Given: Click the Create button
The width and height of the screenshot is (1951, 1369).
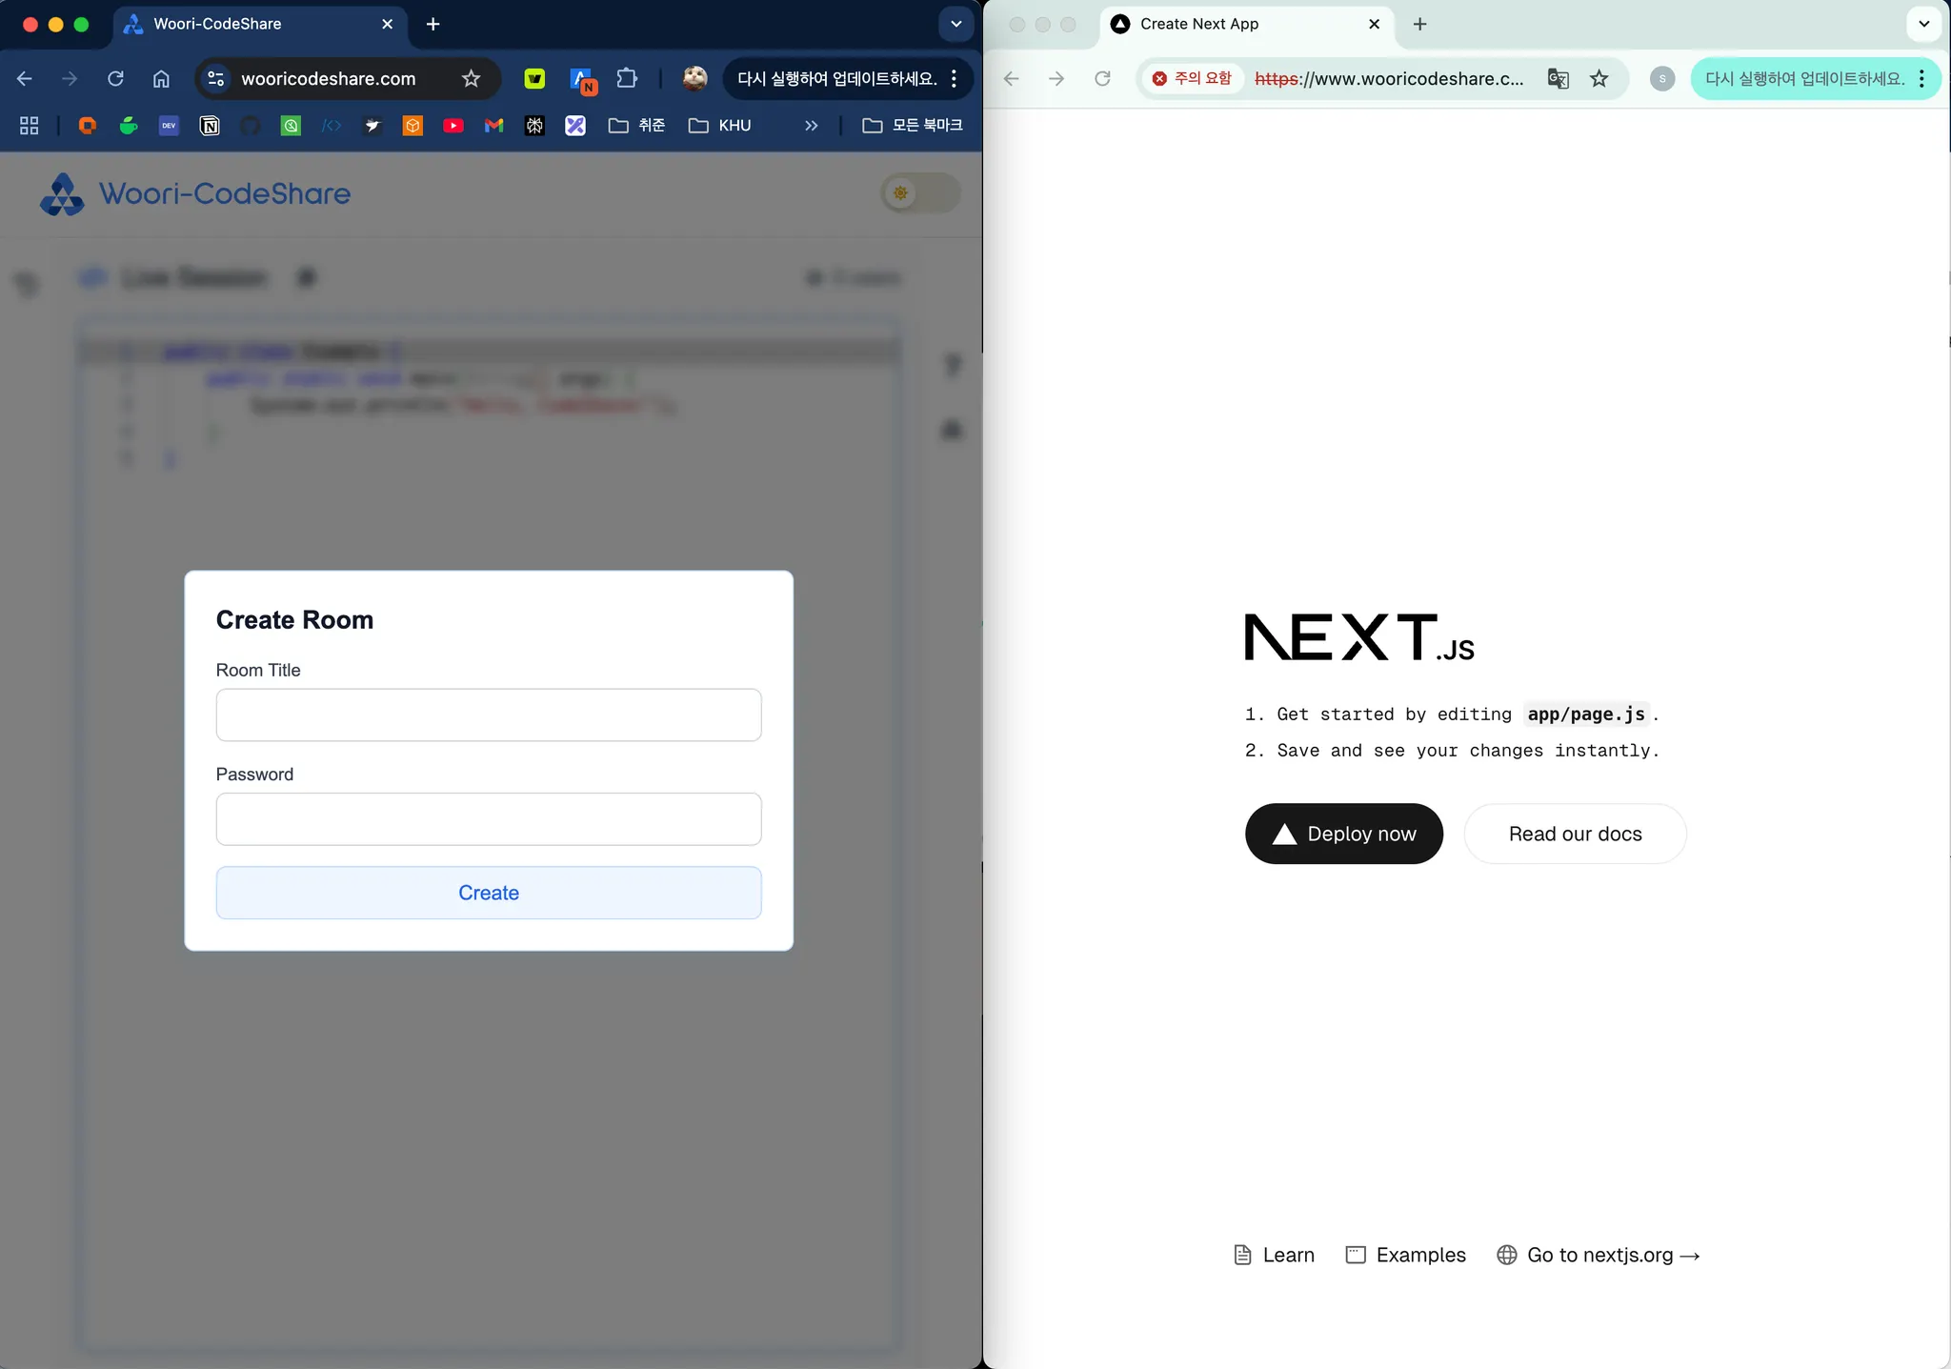Looking at the screenshot, I should tap(489, 893).
